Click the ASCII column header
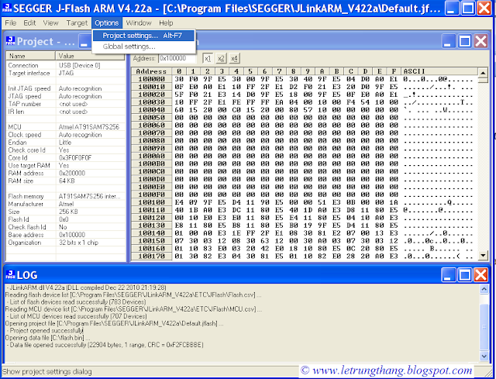 click(x=439, y=71)
